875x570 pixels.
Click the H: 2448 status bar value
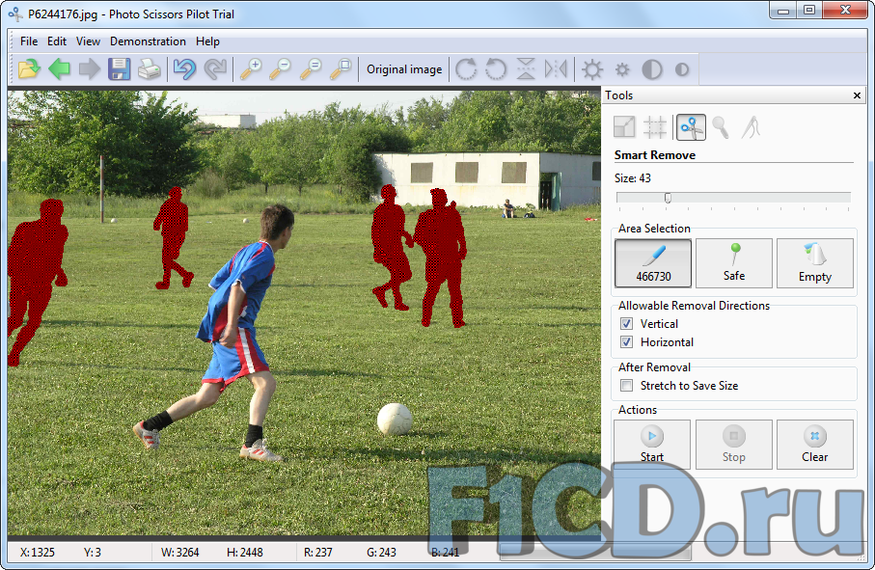[x=244, y=552]
